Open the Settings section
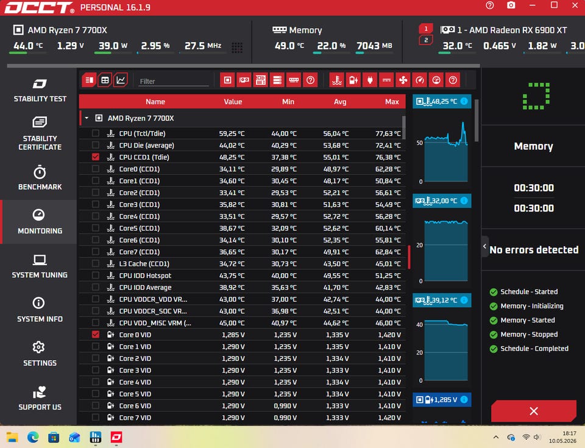Image resolution: width=585 pixels, height=448 pixels. tap(40, 354)
